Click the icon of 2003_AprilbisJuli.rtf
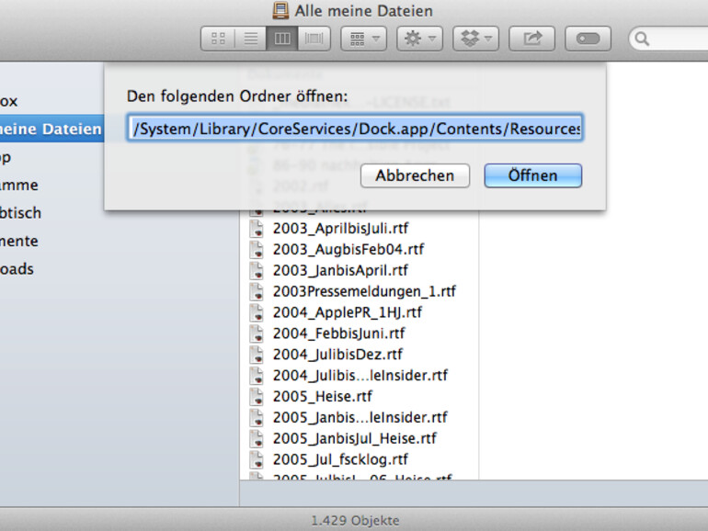Viewport: 708px width, 531px height. (257, 228)
